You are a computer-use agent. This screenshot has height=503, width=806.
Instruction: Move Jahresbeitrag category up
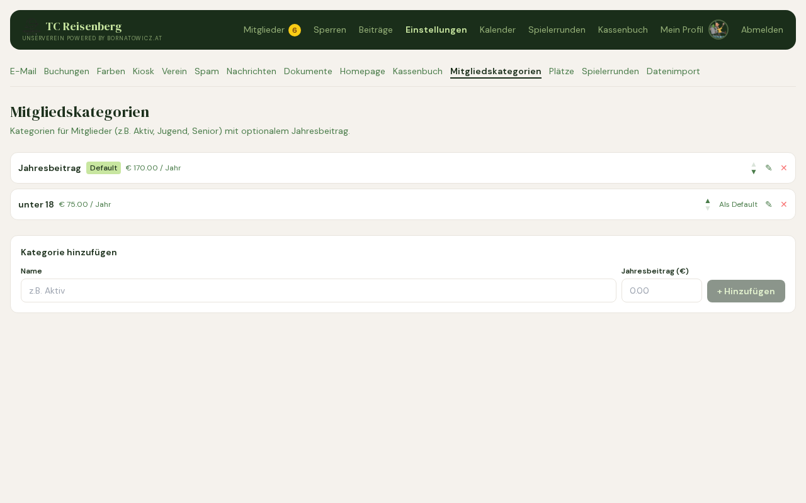(754, 164)
